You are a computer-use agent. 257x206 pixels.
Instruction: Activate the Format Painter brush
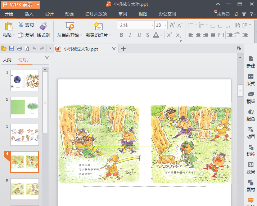(x=43, y=26)
